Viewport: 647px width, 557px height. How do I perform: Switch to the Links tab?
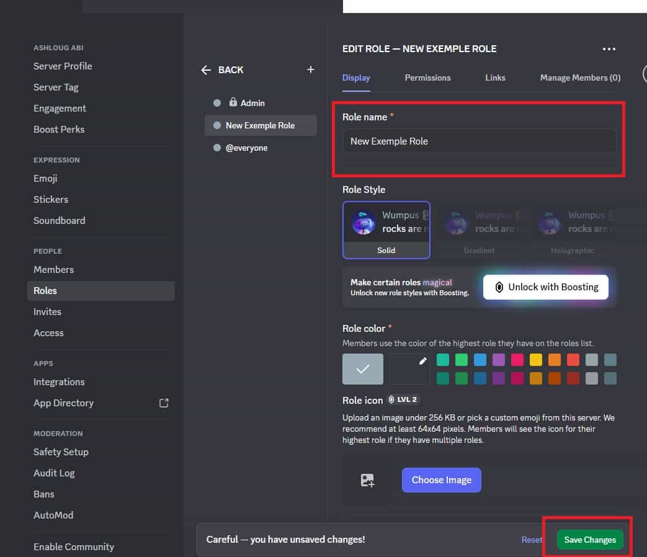(x=495, y=78)
